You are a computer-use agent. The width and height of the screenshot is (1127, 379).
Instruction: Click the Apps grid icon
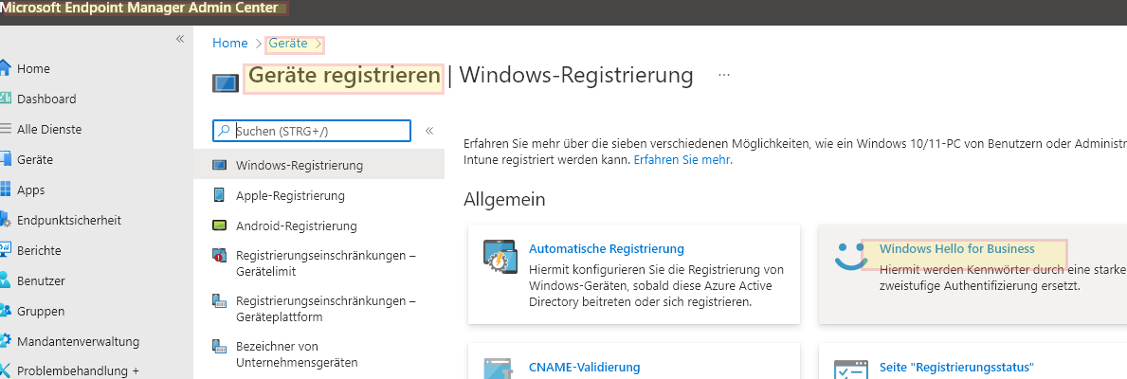click(5, 189)
